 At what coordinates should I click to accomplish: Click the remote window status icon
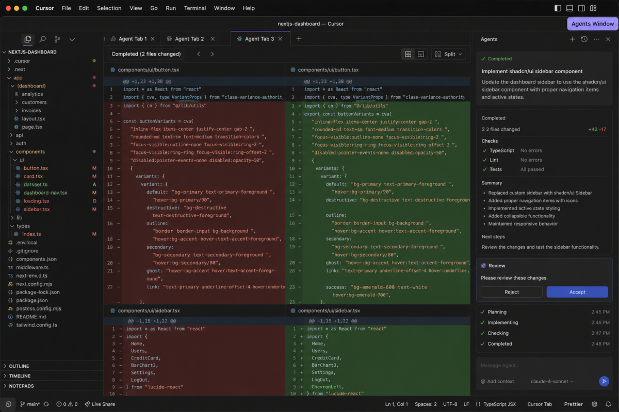[9, 404]
